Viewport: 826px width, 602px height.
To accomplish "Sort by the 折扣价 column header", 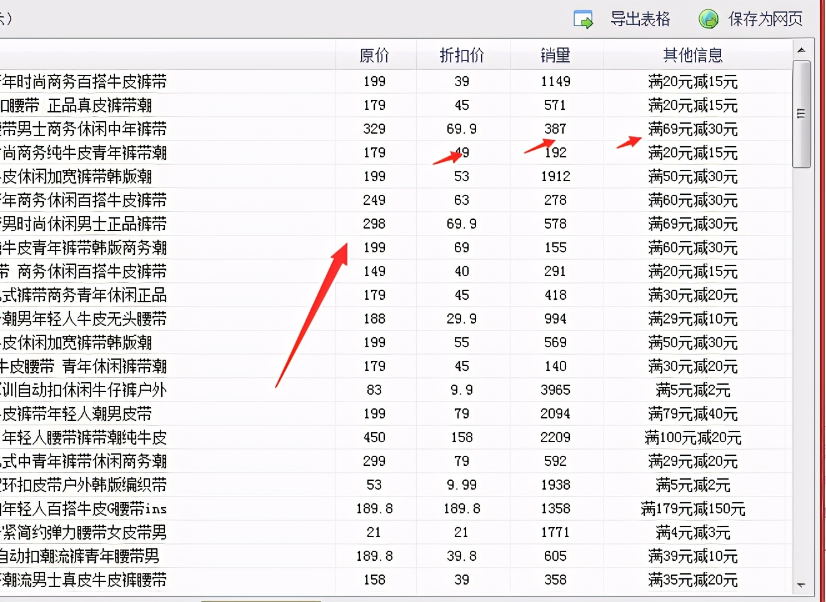I will click(462, 56).
